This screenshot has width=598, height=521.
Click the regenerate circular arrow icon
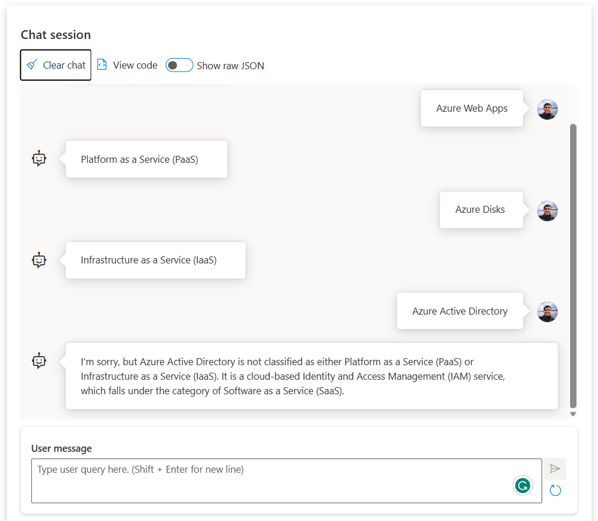coord(555,490)
